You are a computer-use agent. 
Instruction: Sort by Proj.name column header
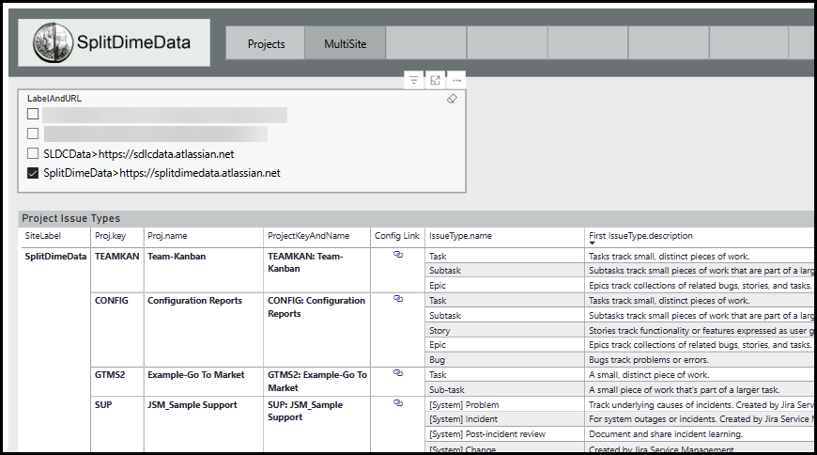coord(167,236)
